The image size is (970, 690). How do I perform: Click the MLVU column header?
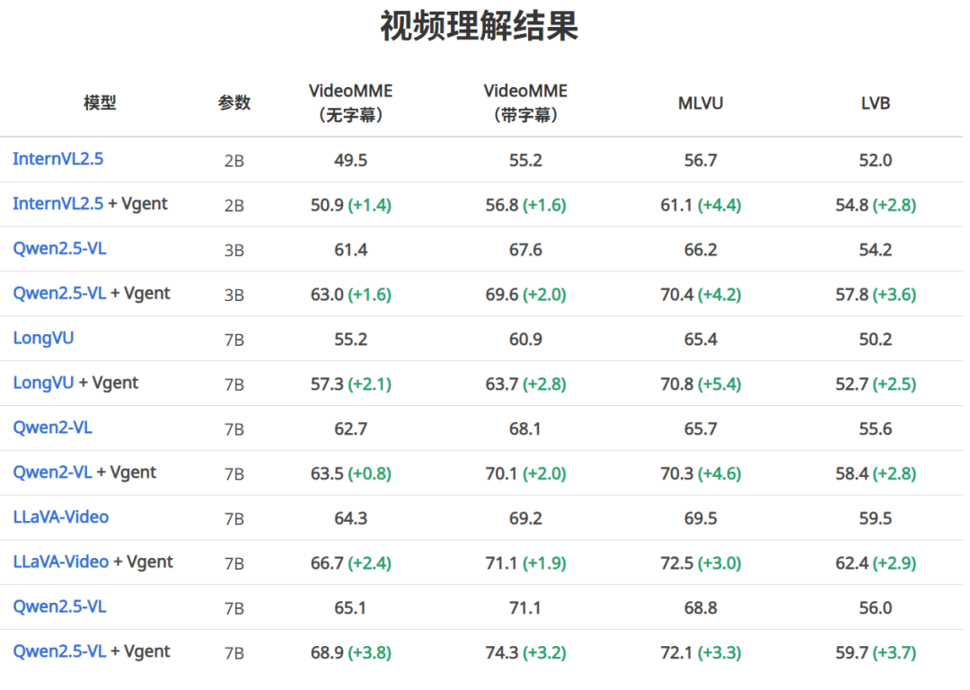point(701,102)
